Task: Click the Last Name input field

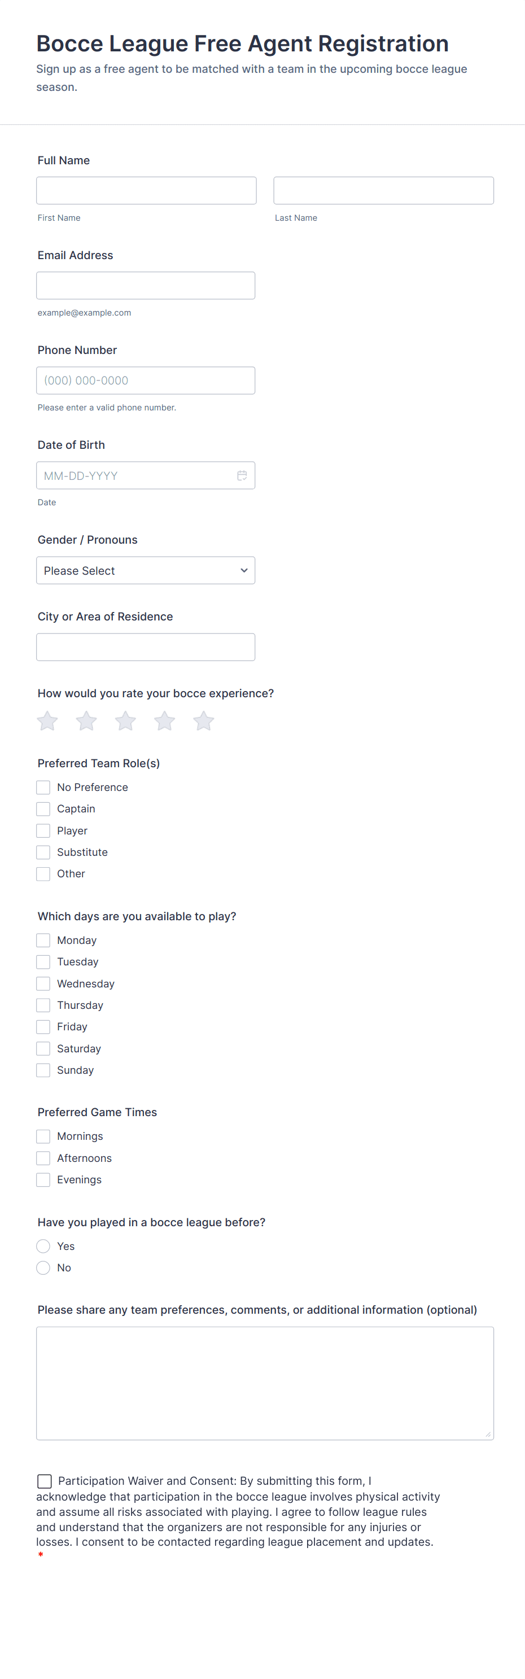Action: [383, 190]
